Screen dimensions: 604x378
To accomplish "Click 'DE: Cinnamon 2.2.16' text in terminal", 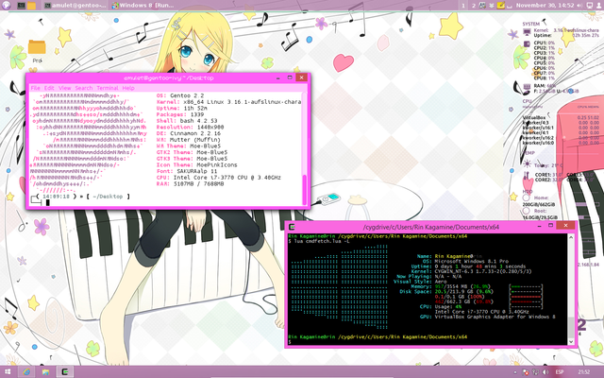I will click(x=189, y=133).
